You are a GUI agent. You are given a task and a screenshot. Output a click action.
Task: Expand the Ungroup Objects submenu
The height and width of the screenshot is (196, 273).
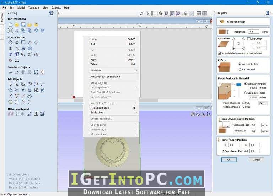pyautogui.click(x=111, y=87)
